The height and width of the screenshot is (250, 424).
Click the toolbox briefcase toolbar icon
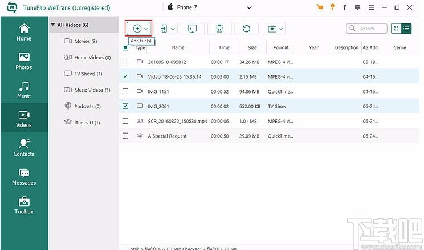click(x=272, y=29)
